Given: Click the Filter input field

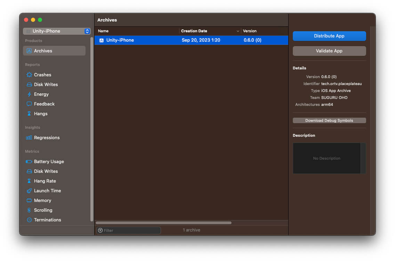Looking at the screenshot, I should [128, 230].
